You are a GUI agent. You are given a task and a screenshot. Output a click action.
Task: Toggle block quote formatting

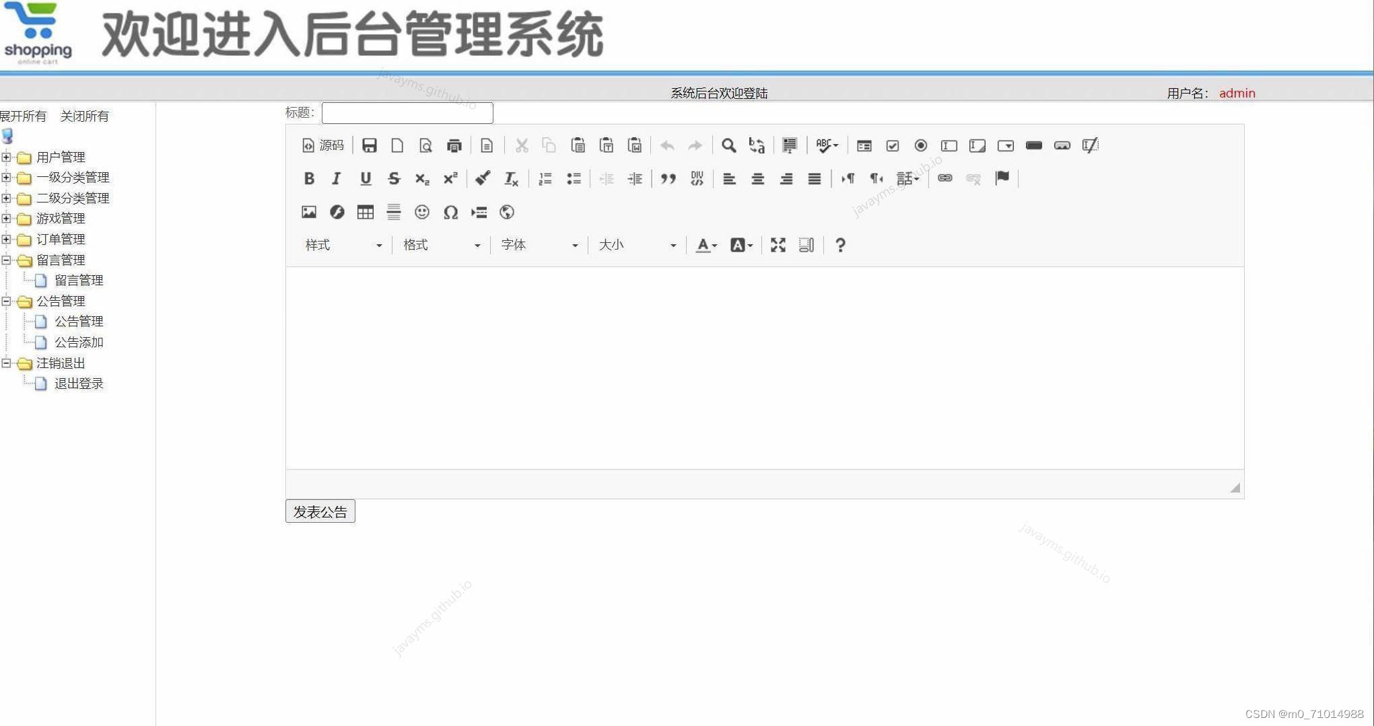tap(668, 178)
